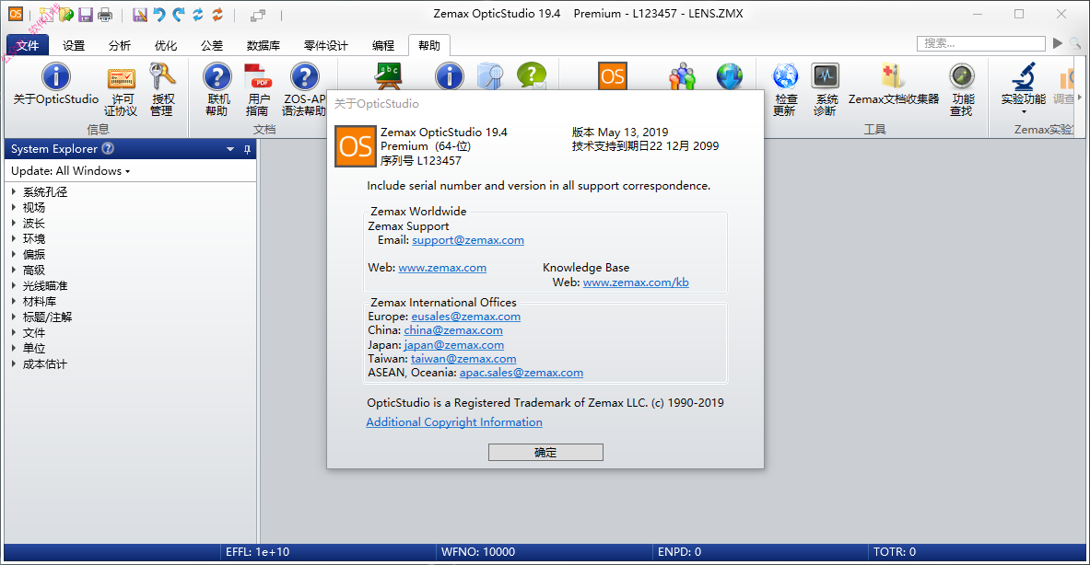Expand the 波长 tree node
The width and height of the screenshot is (1090, 565).
14,223
